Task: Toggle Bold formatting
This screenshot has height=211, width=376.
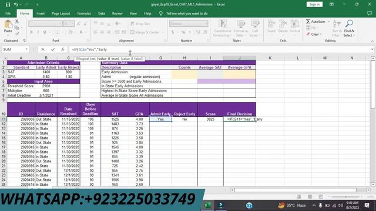Action: click(31, 32)
